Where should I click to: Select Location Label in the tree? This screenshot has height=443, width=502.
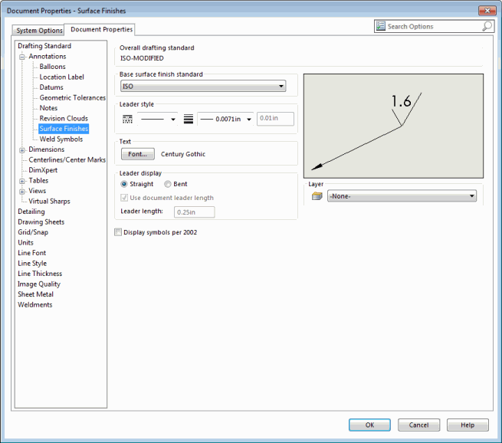(62, 77)
